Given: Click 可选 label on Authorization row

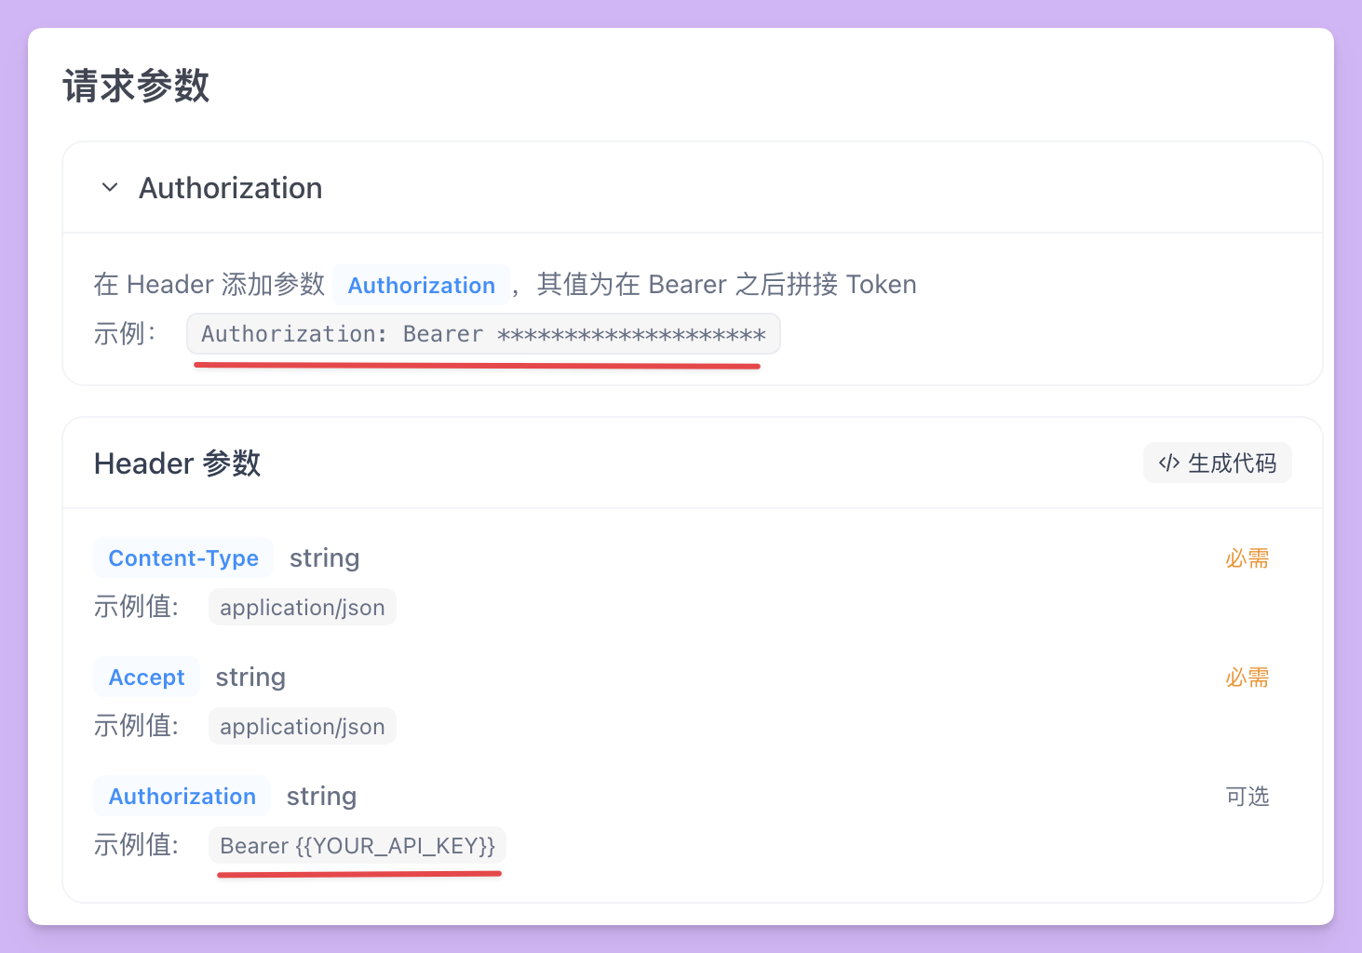Looking at the screenshot, I should click(1247, 797).
